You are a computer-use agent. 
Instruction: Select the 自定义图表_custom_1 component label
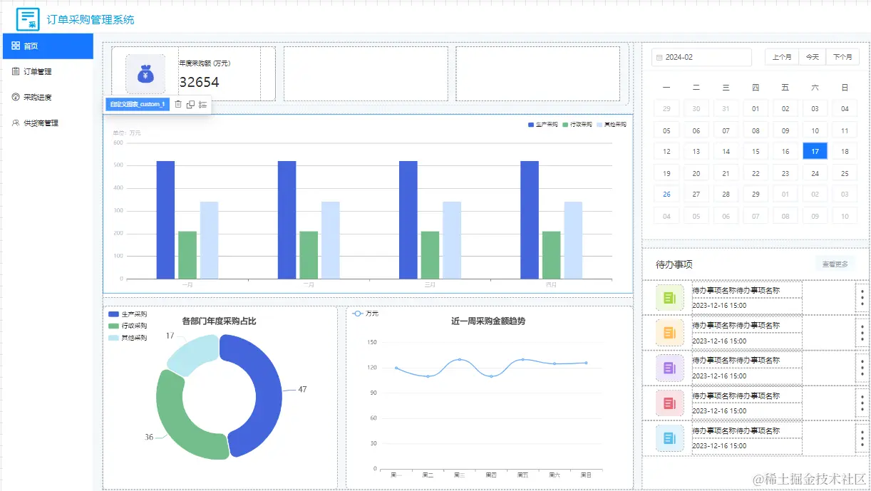coord(138,104)
